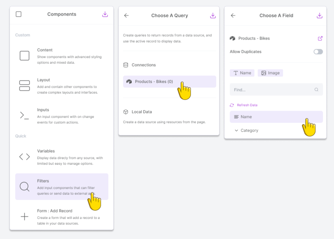This screenshot has width=334, height=239.
Task: Select the Name tag chip
Action: click(x=242, y=73)
